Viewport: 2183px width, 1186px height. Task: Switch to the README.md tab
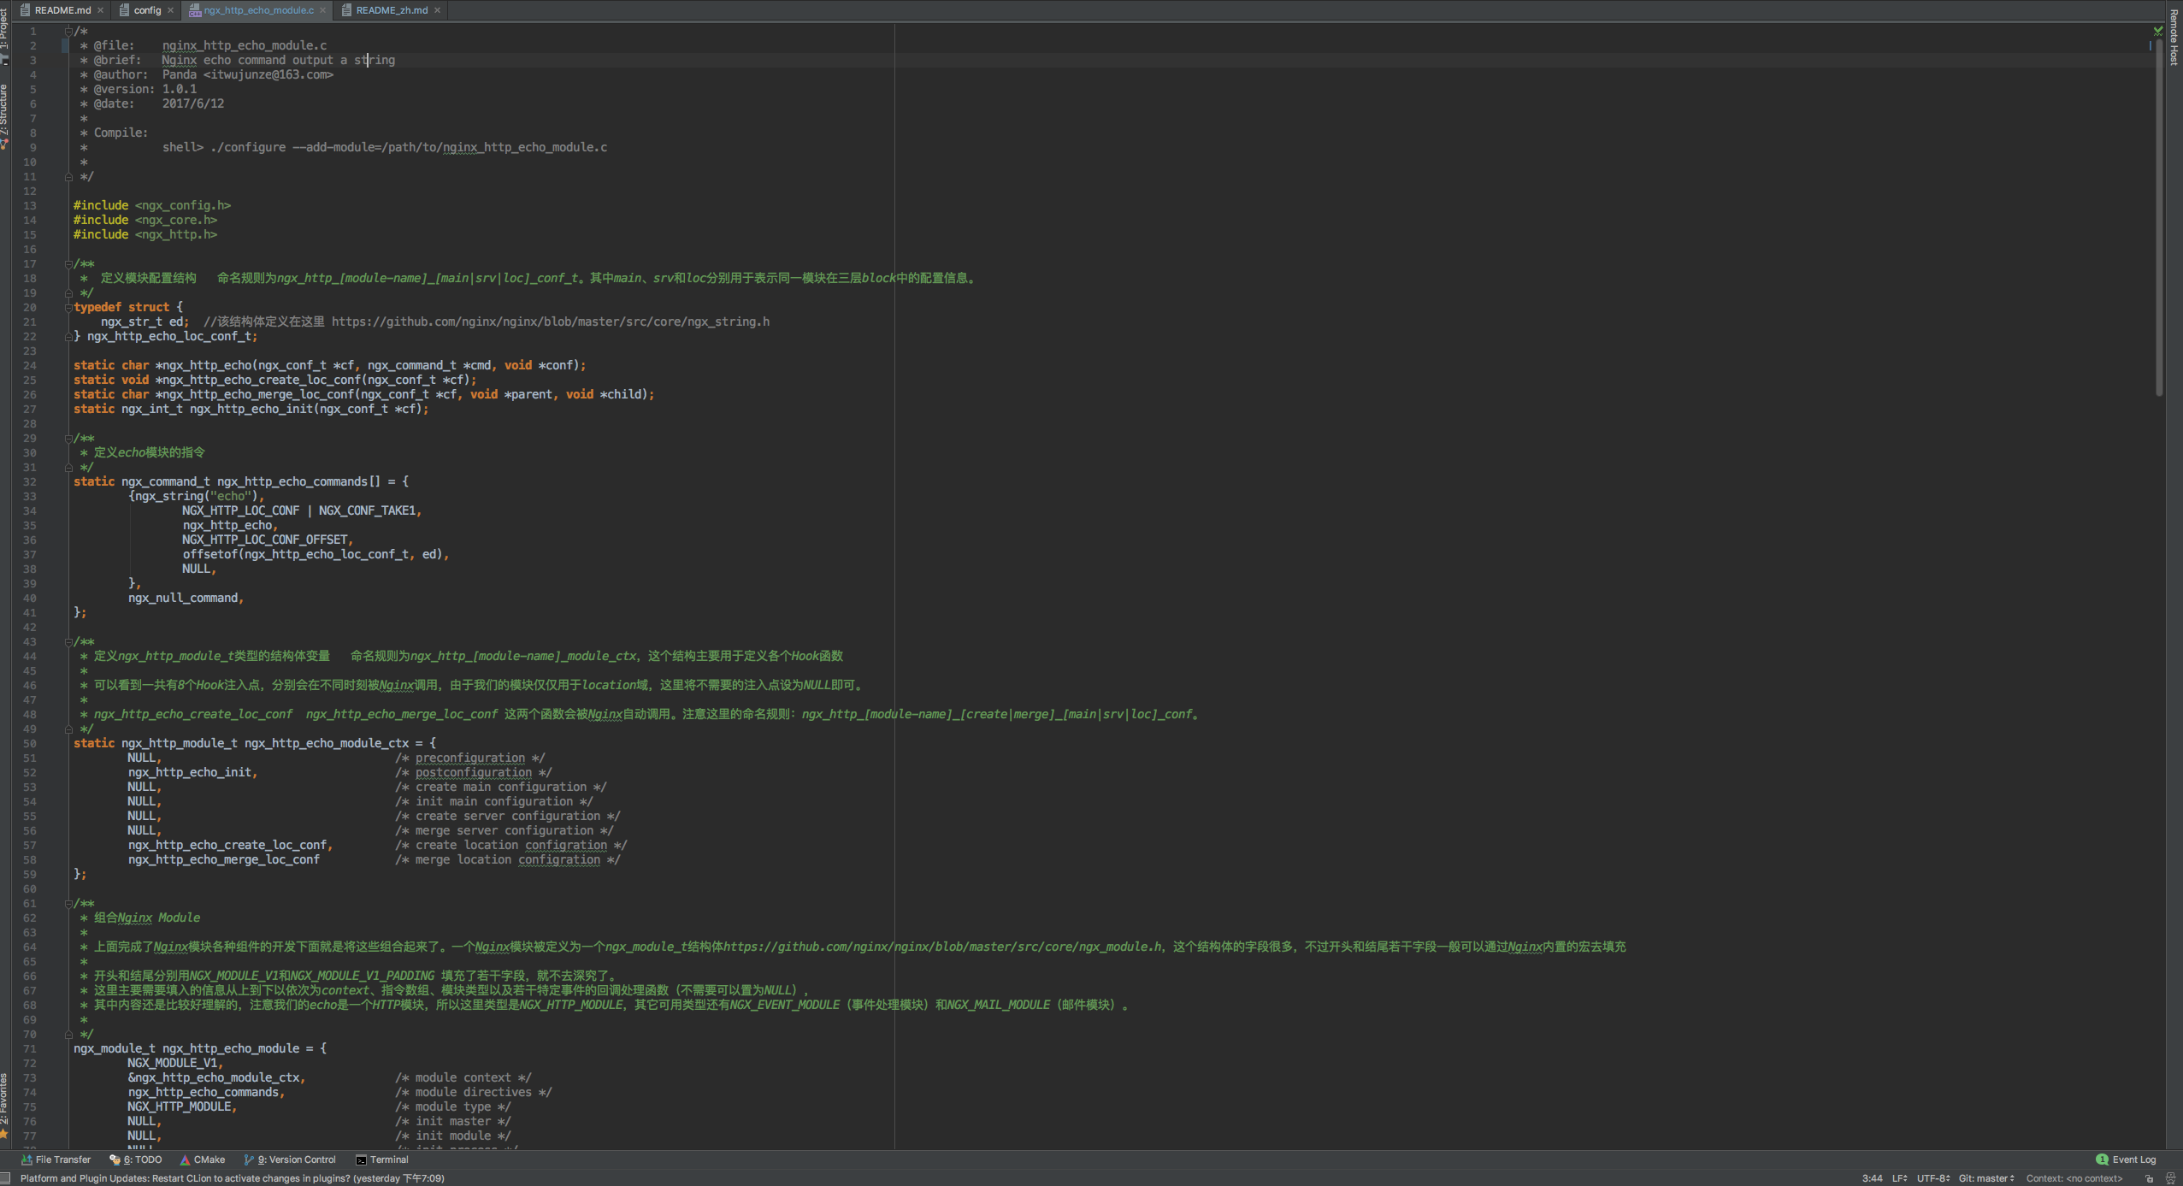62,10
